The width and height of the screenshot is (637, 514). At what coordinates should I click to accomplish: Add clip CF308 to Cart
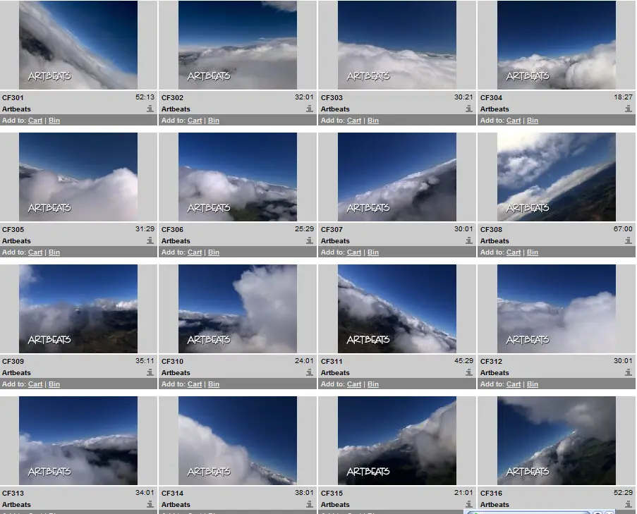coord(514,252)
